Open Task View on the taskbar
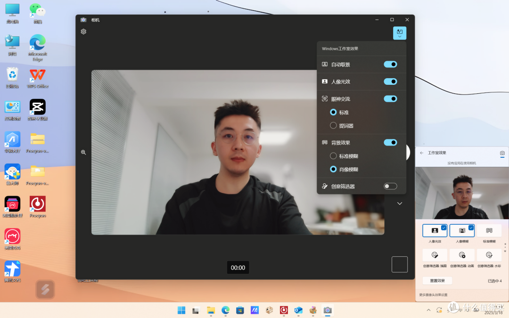 [x=196, y=310]
